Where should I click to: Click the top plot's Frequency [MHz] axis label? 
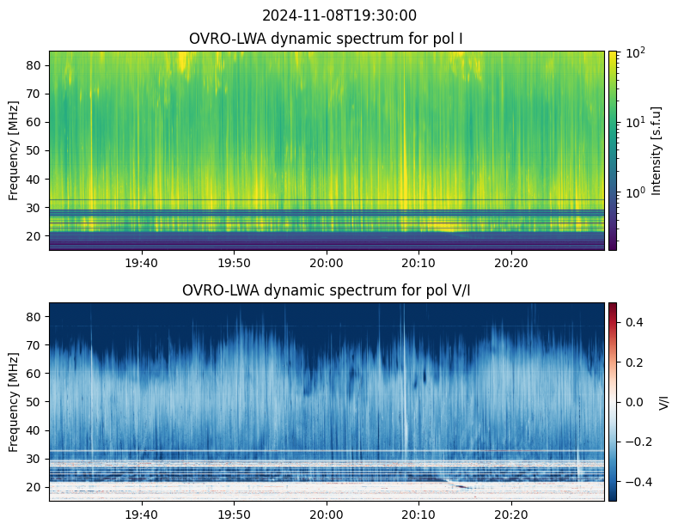point(13,150)
